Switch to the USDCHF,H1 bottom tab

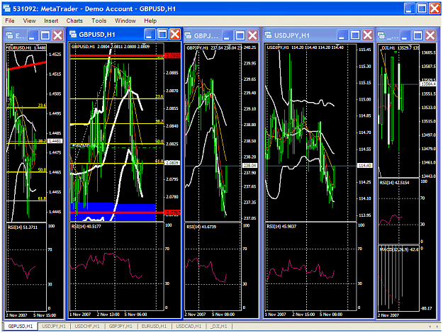[x=87, y=326]
